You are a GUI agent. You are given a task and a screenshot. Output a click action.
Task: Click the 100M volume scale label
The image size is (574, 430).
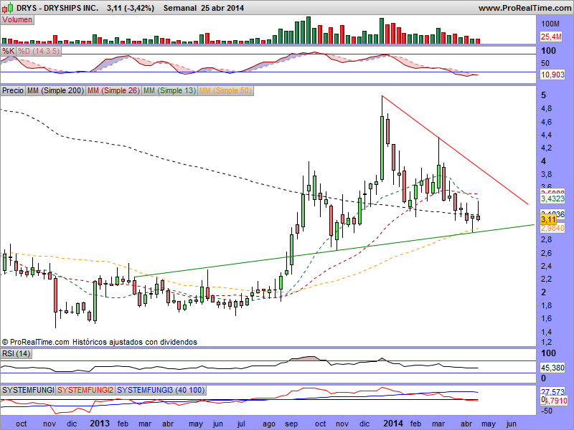pyautogui.click(x=550, y=24)
